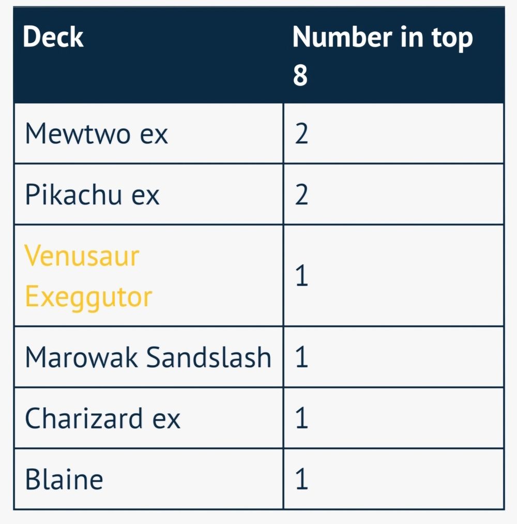517x524 pixels.
Task: Click the word "Marowak"
Action: (81, 357)
